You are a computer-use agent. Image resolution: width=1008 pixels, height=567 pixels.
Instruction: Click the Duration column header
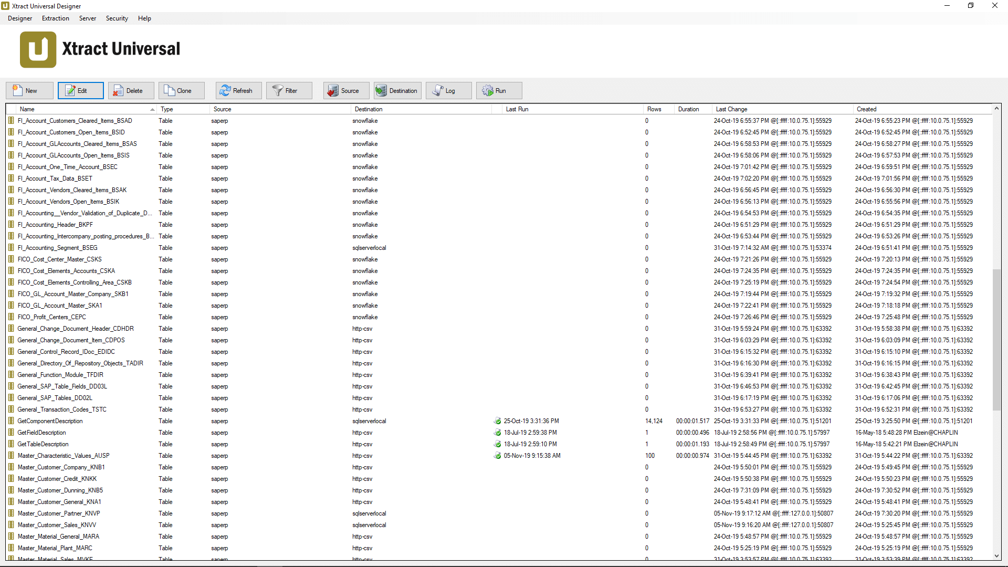click(694, 109)
